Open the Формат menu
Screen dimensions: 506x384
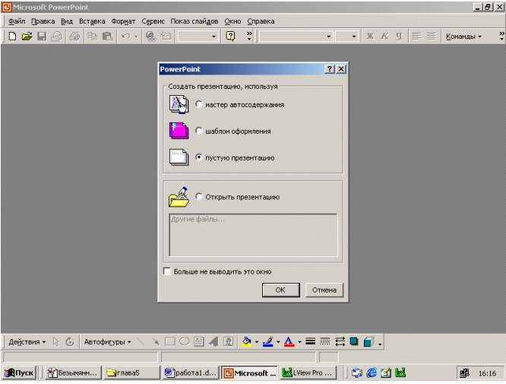(123, 21)
